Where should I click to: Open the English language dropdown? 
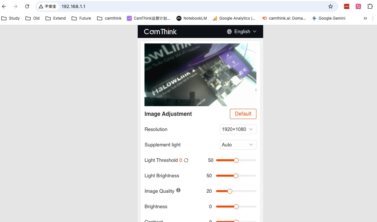click(x=242, y=32)
